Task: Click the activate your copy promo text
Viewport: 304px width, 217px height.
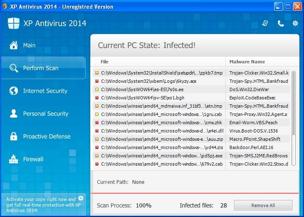Action: pos(41,205)
